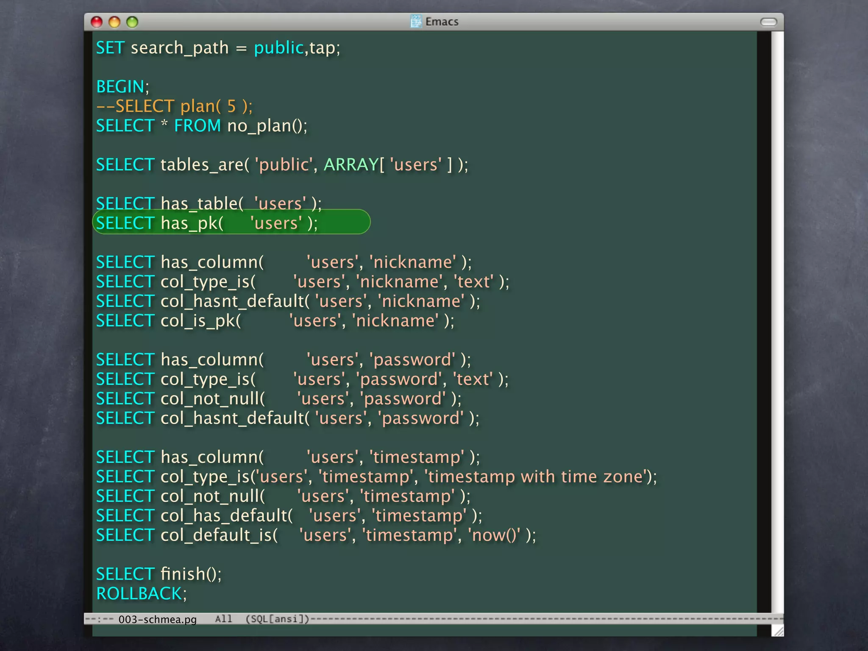Click the '003-schmea.pg' buffer name in mode line
868x651 pixels.
pyautogui.click(x=158, y=619)
